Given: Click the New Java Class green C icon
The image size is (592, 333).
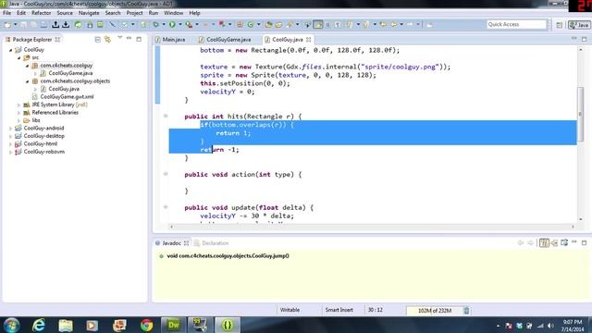Looking at the screenshot, I should click(251, 25).
